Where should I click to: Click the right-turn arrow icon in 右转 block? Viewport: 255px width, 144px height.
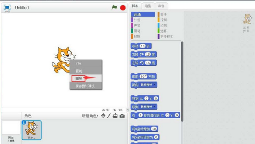(x=142, y=55)
